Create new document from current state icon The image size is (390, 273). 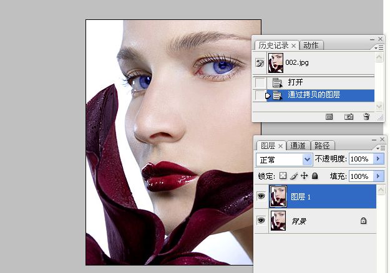tap(329, 117)
